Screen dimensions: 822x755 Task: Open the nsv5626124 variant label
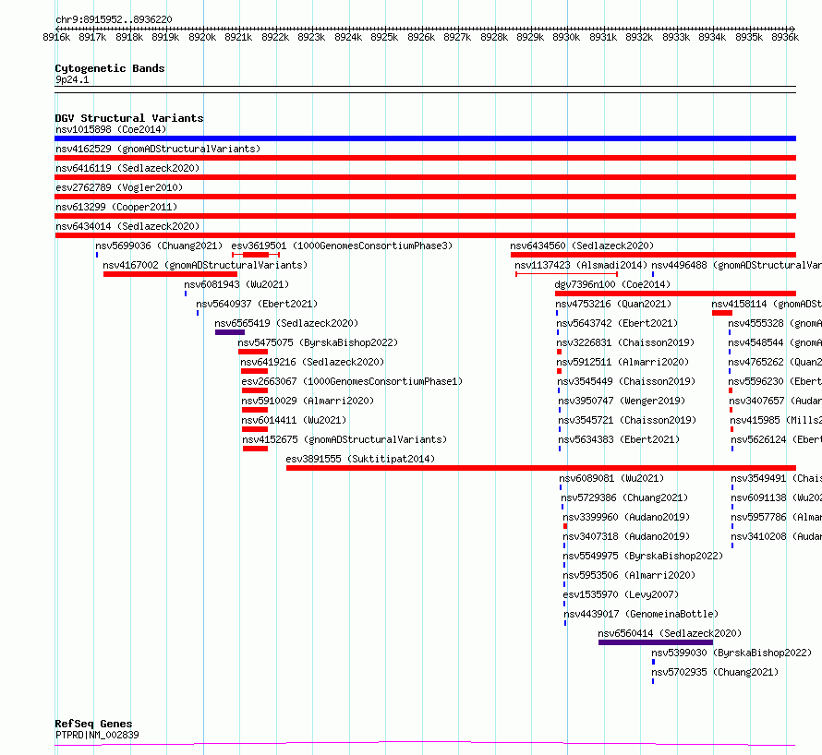pos(777,439)
